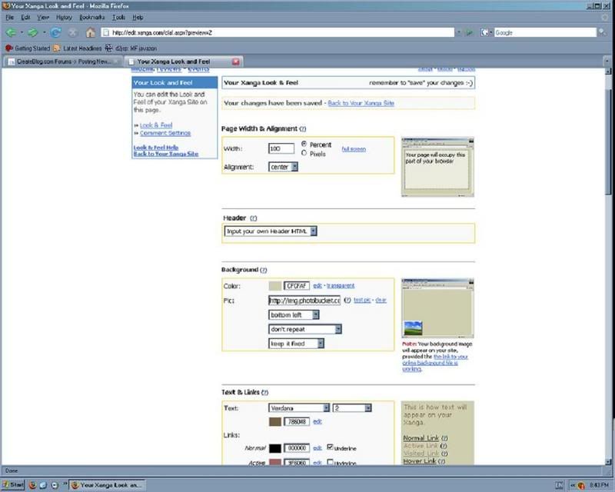This screenshot has width=615, height=492.
Task: Click the page icon in the address bar
Action: [x=106, y=32]
